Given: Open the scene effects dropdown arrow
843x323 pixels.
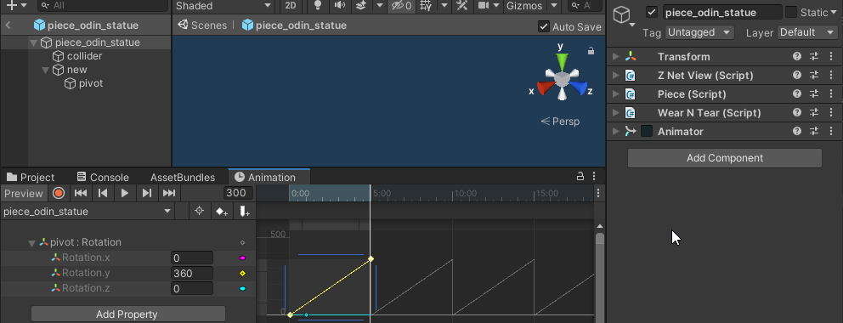Looking at the screenshot, I should coord(380,5).
